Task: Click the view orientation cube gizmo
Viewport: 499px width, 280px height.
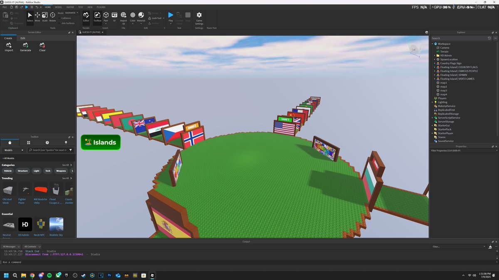Action: [x=413, y=50]
